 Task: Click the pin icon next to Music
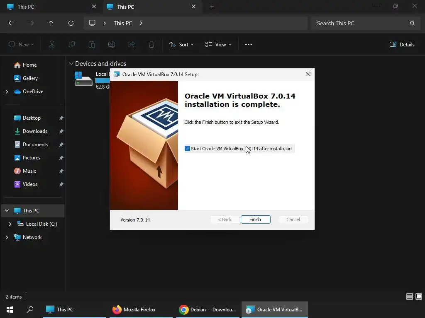pyautogui.click(x=61, y=171)
